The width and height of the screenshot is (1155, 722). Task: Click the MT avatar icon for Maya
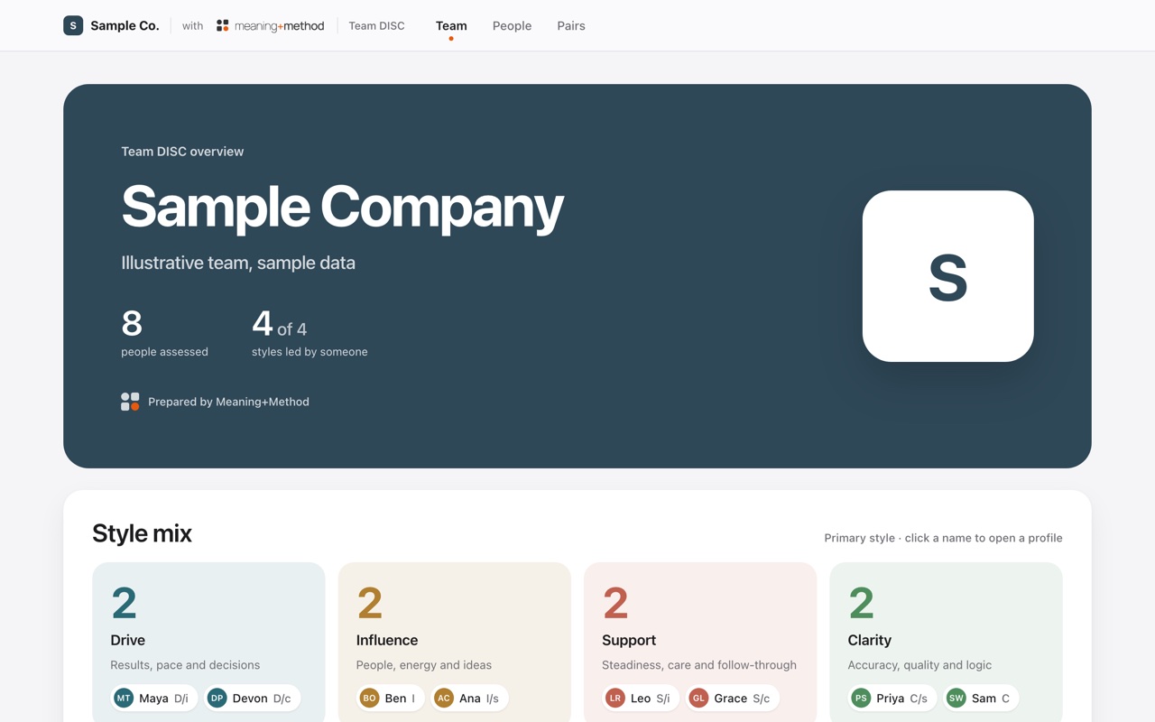(124, 698)
